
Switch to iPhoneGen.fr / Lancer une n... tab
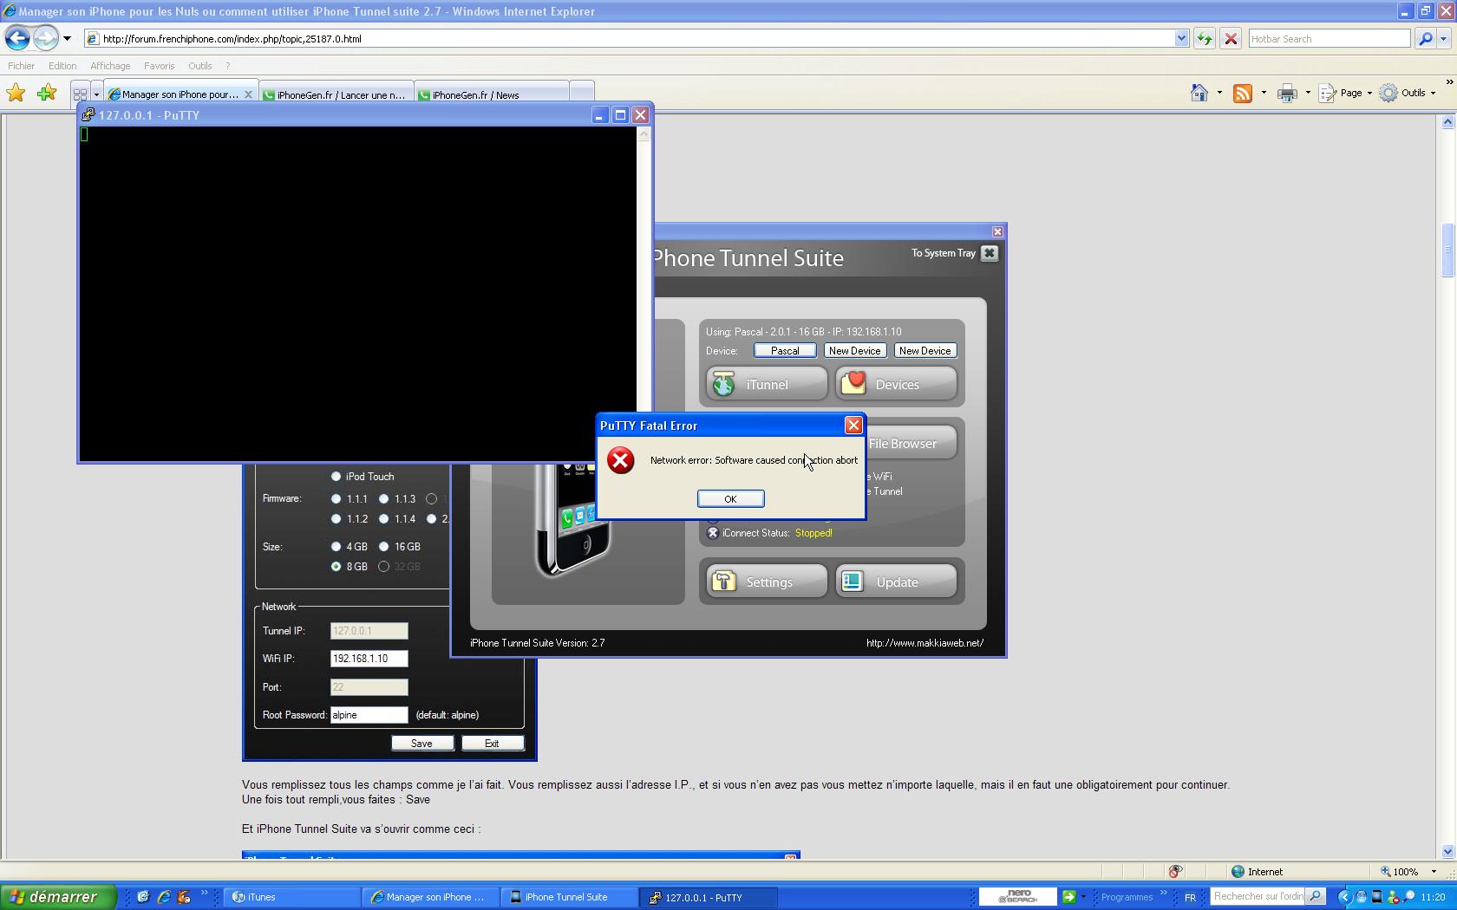point(336,94)
